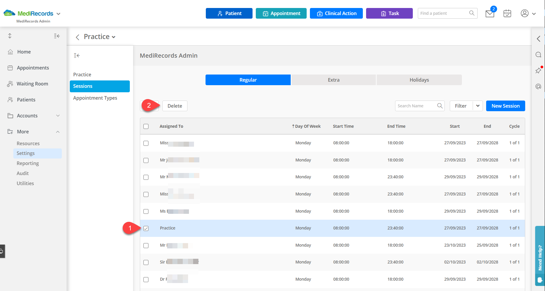Check the Mr row ending 29/09/2028 23:40:00
The image size is (545, 291).
[146, 177]
